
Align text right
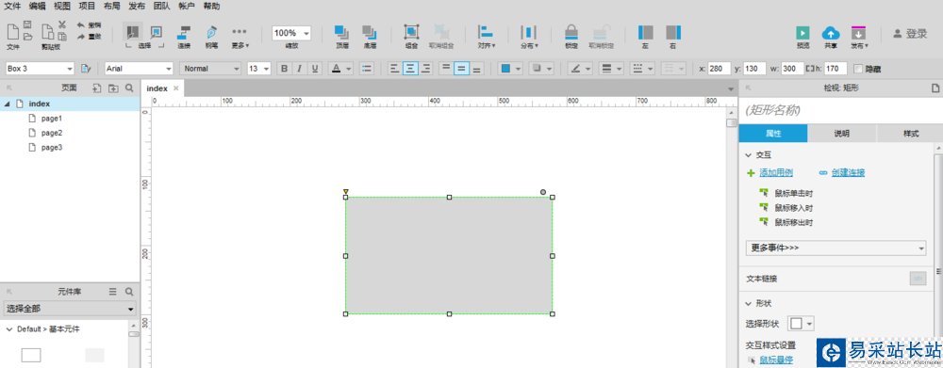click(426, 69)
